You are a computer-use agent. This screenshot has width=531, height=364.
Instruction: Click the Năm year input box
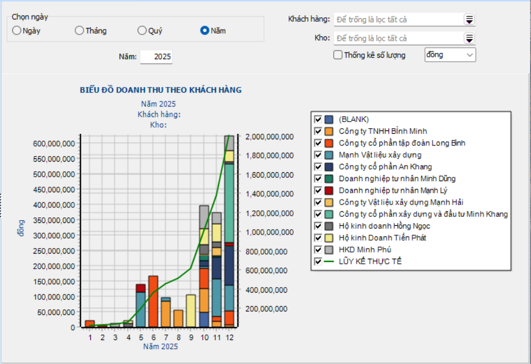pos(157,57)
